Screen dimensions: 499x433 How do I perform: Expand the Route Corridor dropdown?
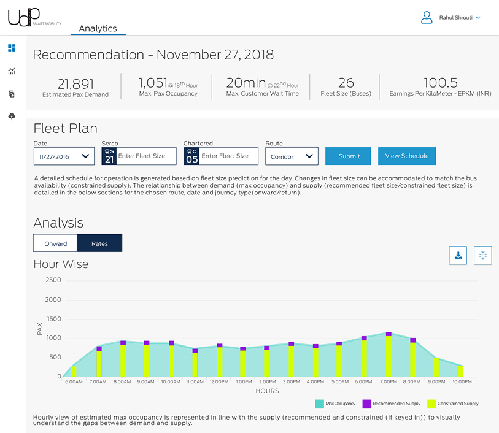pos(292,156)
